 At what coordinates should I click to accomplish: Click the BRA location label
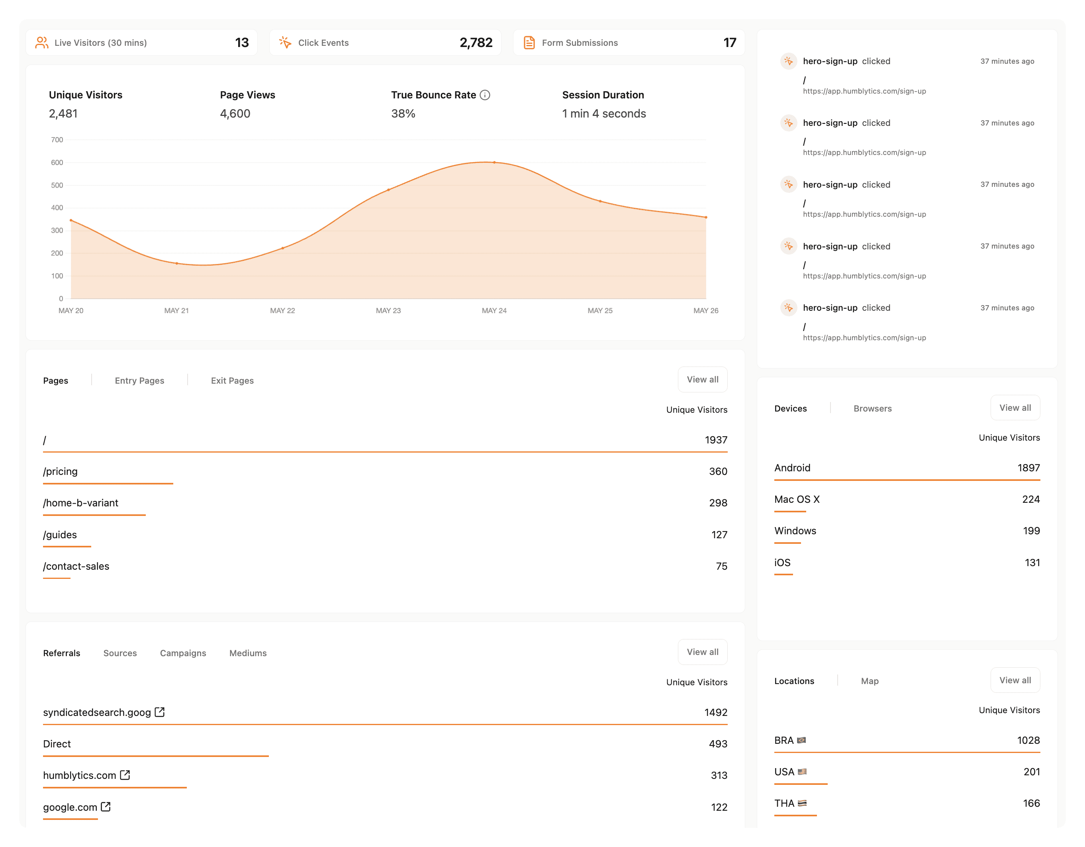coord(784,740)
